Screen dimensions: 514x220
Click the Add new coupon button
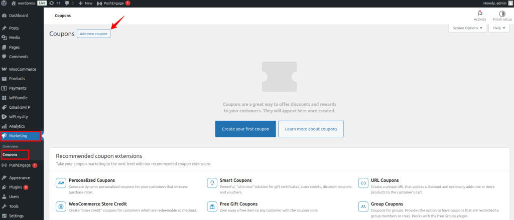[93, 34]
